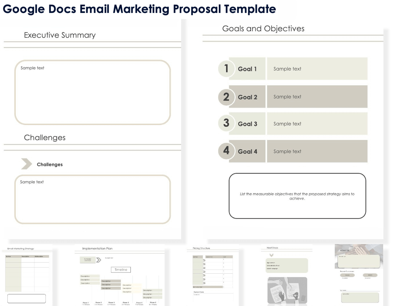393x306 pixels.
Task: Click the empty rounded box under the strategy table
Action: 26,298
